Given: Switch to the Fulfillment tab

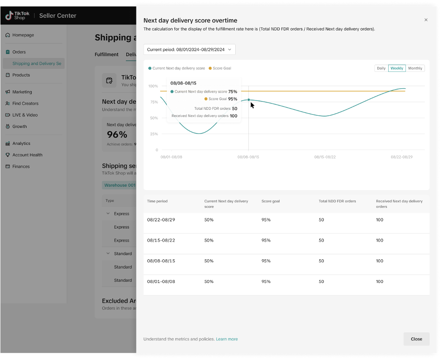Looking at the screenshot, I should 106,54.
